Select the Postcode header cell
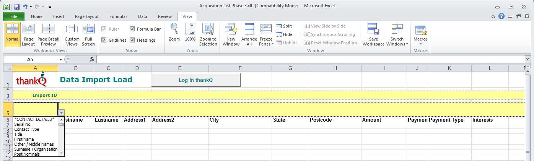Viewport: 534px width, 161px height. 335,120
